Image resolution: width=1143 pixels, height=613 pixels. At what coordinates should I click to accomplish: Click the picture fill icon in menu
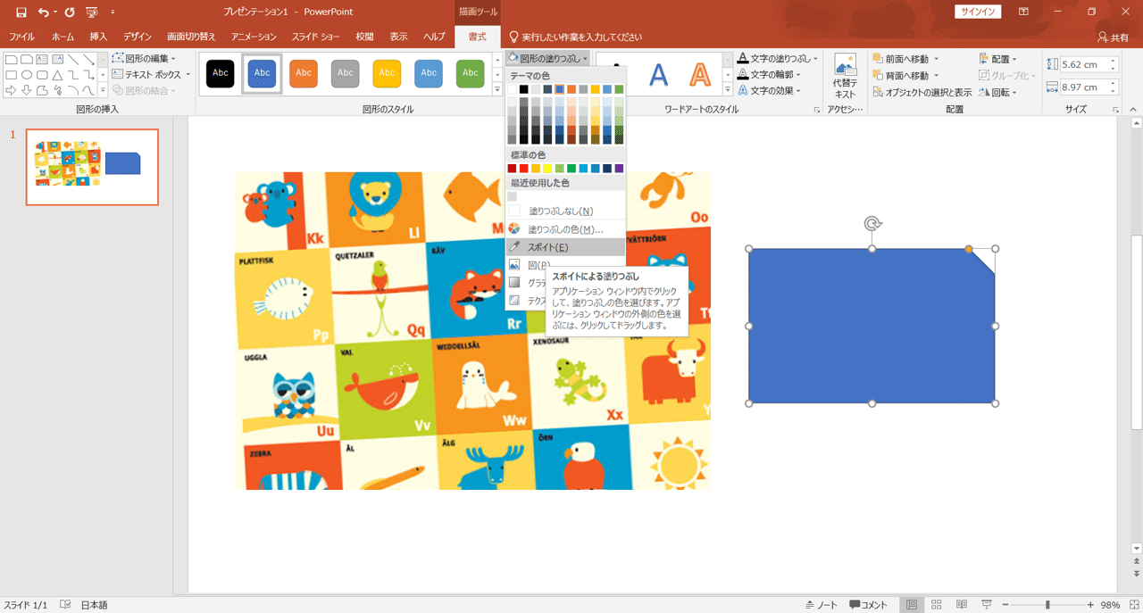coord(514,265)
